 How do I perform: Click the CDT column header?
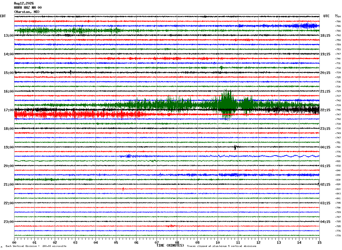pyautogui.click(x=3, y=16)
